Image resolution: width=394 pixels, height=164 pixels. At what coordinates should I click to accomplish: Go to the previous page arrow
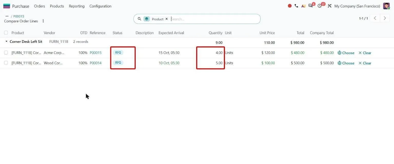click(375, 18)
